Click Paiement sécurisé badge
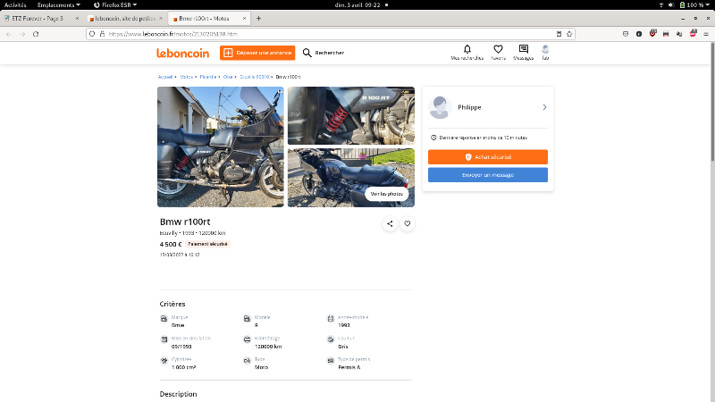Image resolution: width=715 pixels, height=402 pixels. (207, 244)
